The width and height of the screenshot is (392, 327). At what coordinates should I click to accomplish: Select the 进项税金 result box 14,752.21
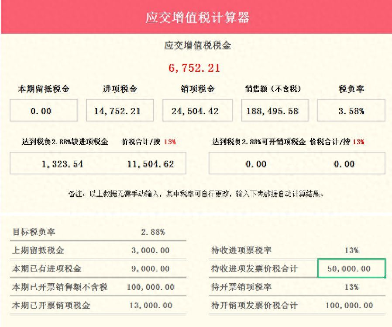point(120,111)
